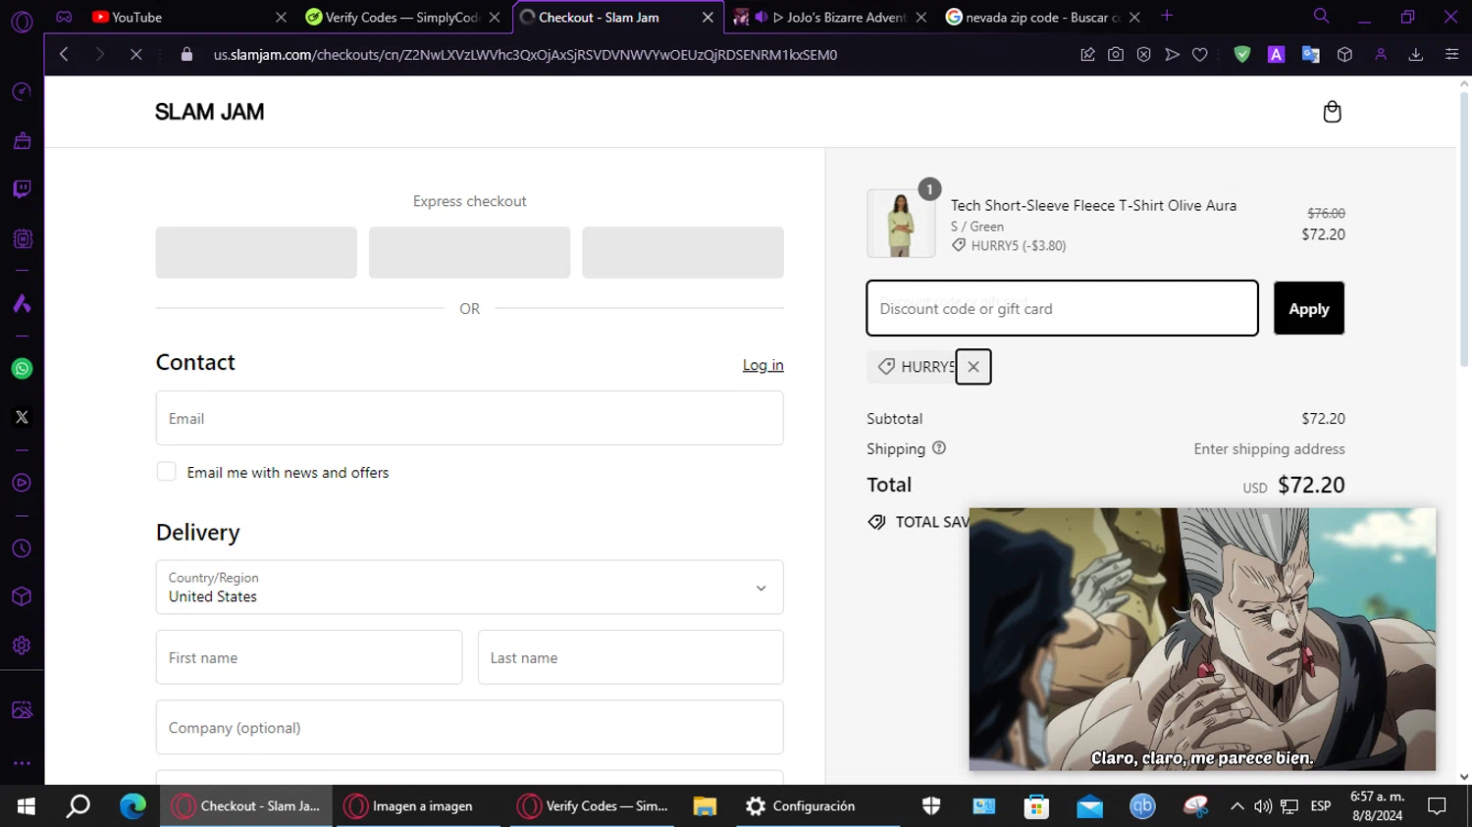This screenshot has width=1472, height=827.
Task: Close the nevada zip code tab
Action: pyautogui.click(x=1134, y=17)
